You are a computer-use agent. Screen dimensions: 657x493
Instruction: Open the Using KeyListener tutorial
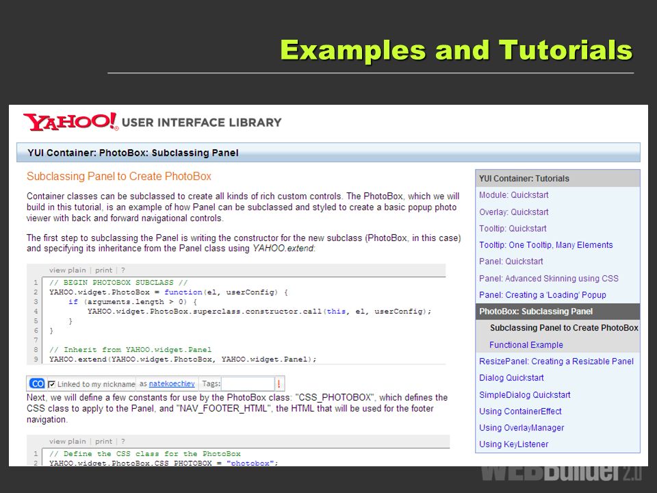tap(514, 444)
